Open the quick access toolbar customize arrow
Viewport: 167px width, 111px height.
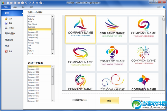(44, 3)
